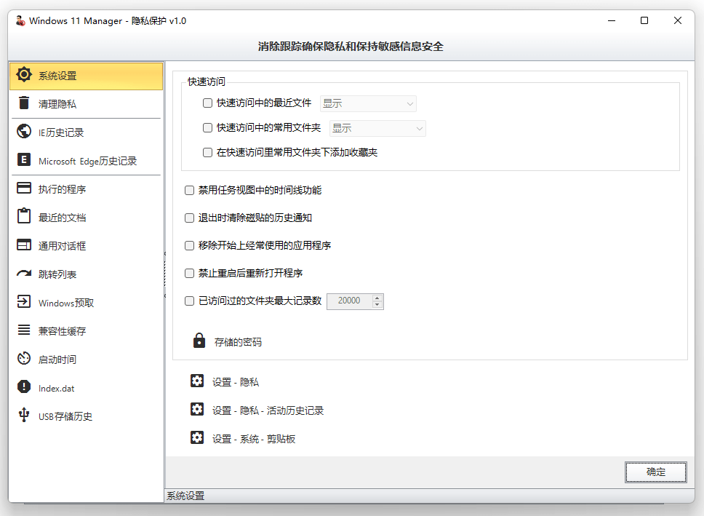704x516 pixels.
Task: Click the Windows预取 arrow icon
Action: 25,302
